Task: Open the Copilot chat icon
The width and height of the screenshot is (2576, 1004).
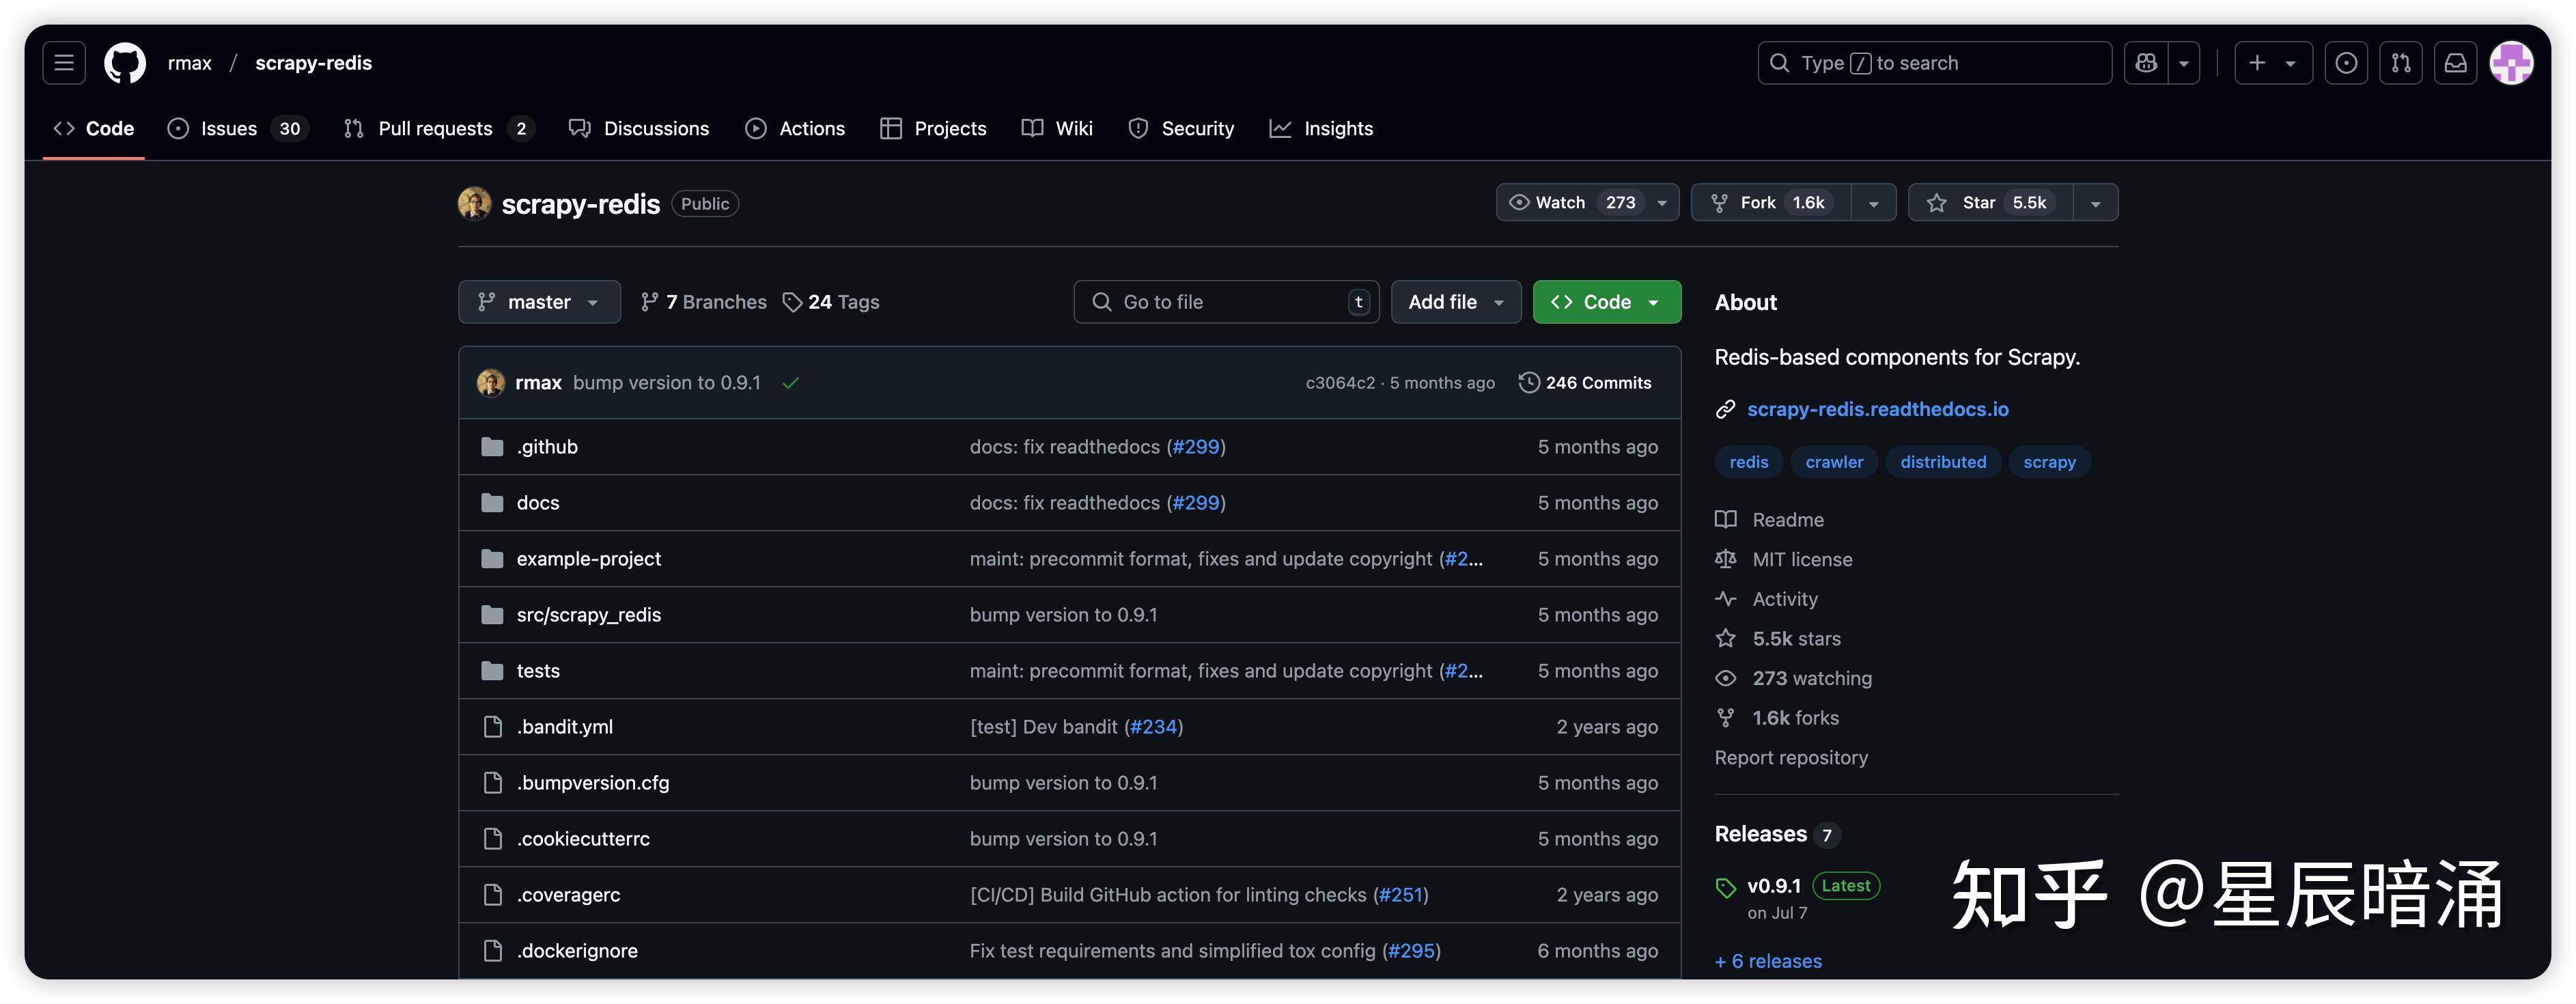Action: (x=2146, y=63)
